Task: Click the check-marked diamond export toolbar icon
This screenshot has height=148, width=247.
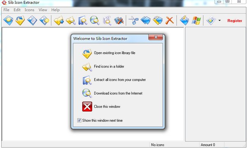Action: click(x=184, y=21)
